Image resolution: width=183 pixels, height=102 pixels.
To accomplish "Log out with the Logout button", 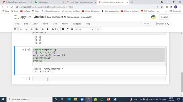I will [x=164, y=17].
